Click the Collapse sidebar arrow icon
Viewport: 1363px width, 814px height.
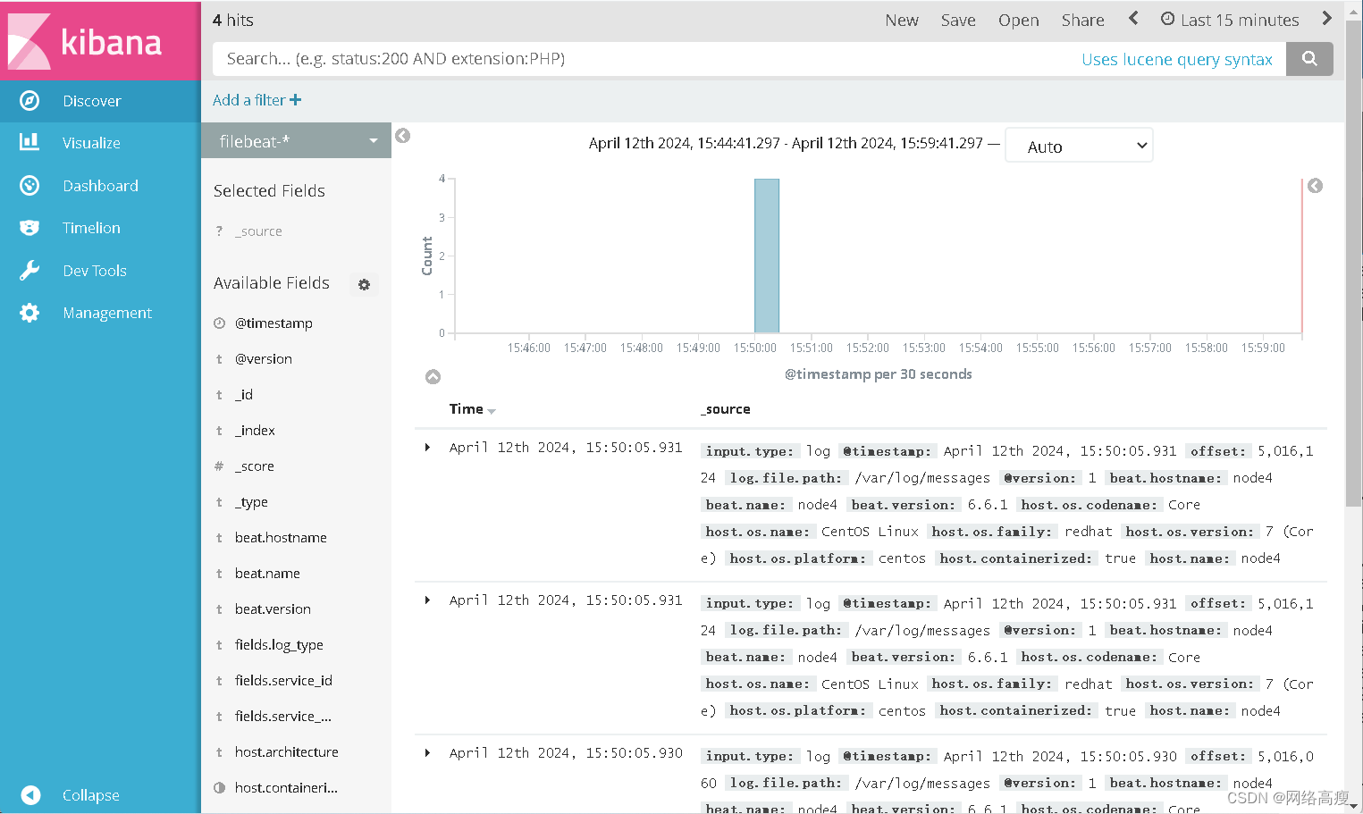[x=30, y=794]
